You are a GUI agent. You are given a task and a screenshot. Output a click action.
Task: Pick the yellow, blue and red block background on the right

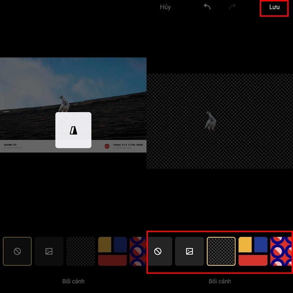253,251
